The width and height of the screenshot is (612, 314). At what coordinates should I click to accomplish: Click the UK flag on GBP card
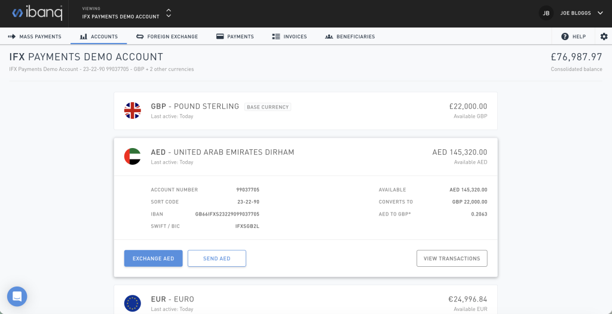pyautogui.click(x=132, y=110)
